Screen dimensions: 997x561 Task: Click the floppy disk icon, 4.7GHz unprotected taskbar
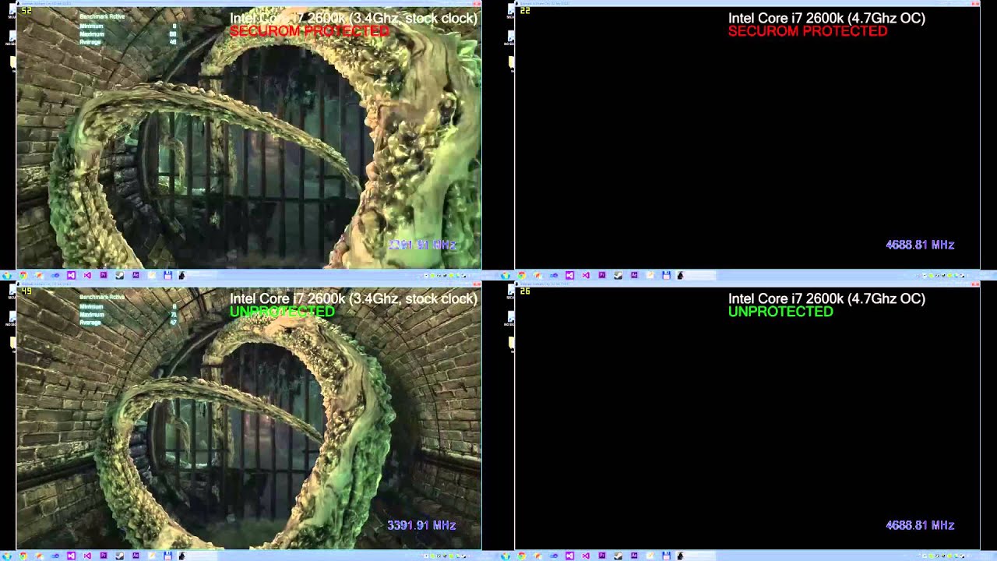click(666, 556)
